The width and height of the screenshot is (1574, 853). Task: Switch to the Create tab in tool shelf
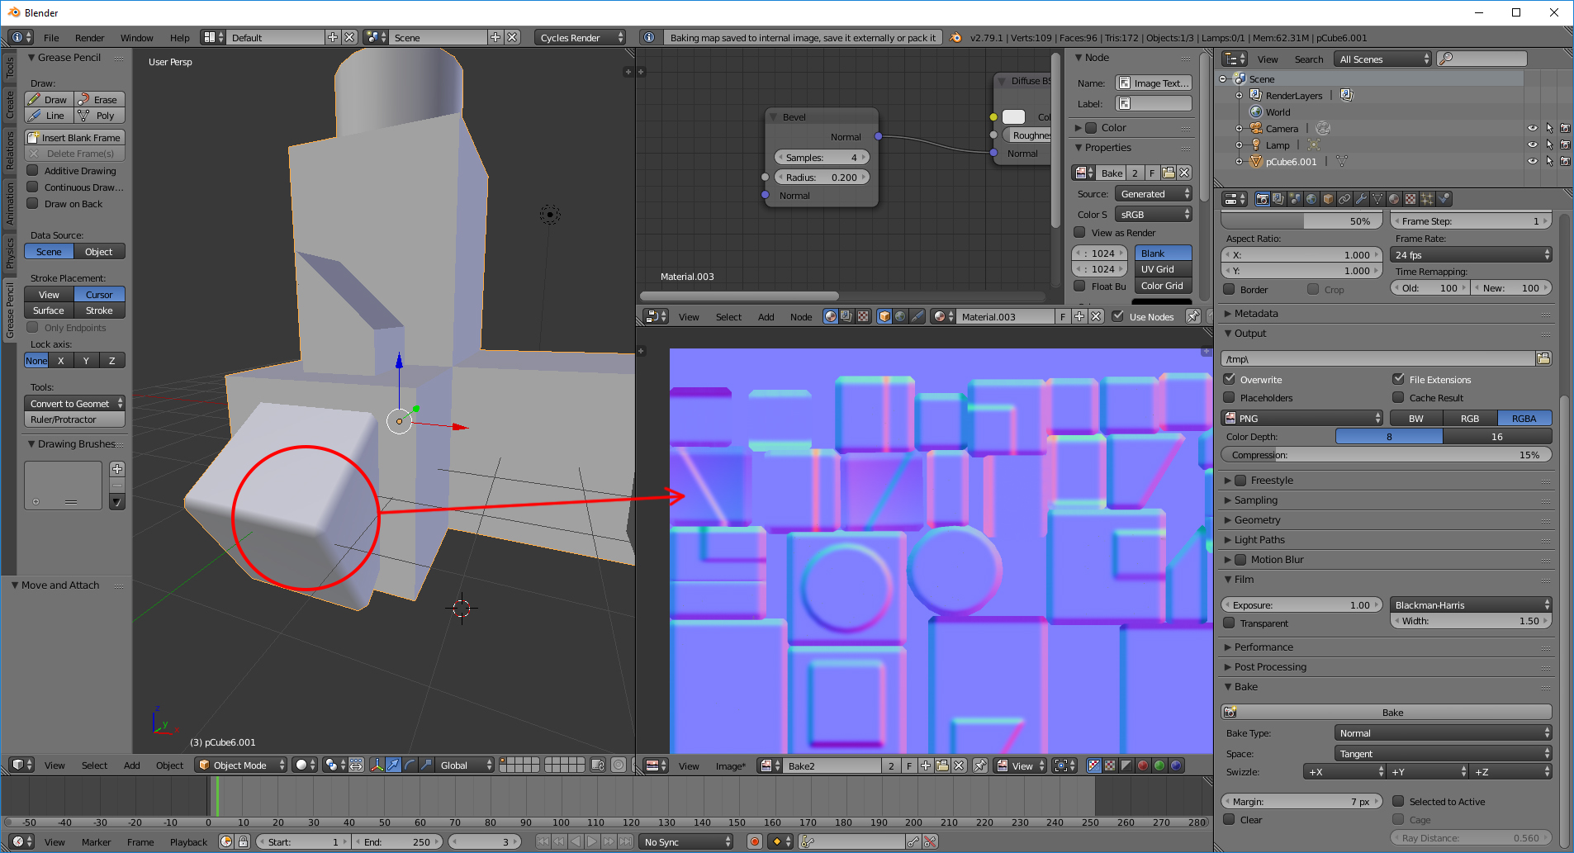point(10,105)
